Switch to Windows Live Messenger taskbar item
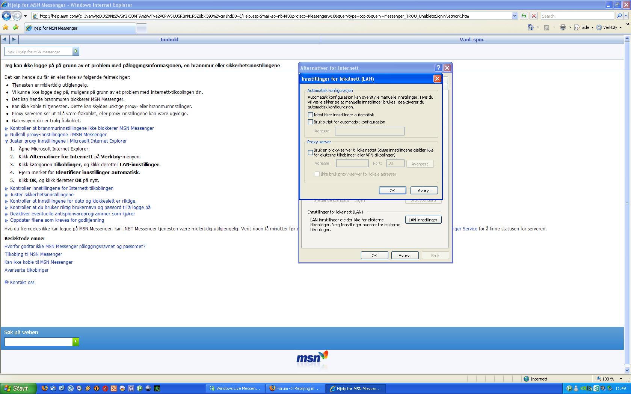The image size is (631, 394). pyautogui.click(x=235, y=388)
